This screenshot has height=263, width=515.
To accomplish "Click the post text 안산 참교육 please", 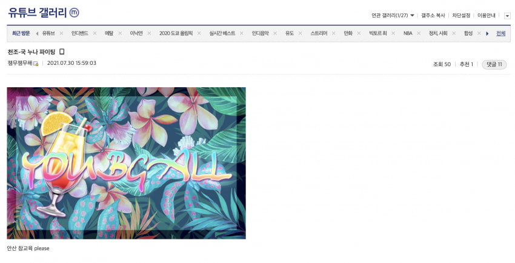I will pos(28,248).
